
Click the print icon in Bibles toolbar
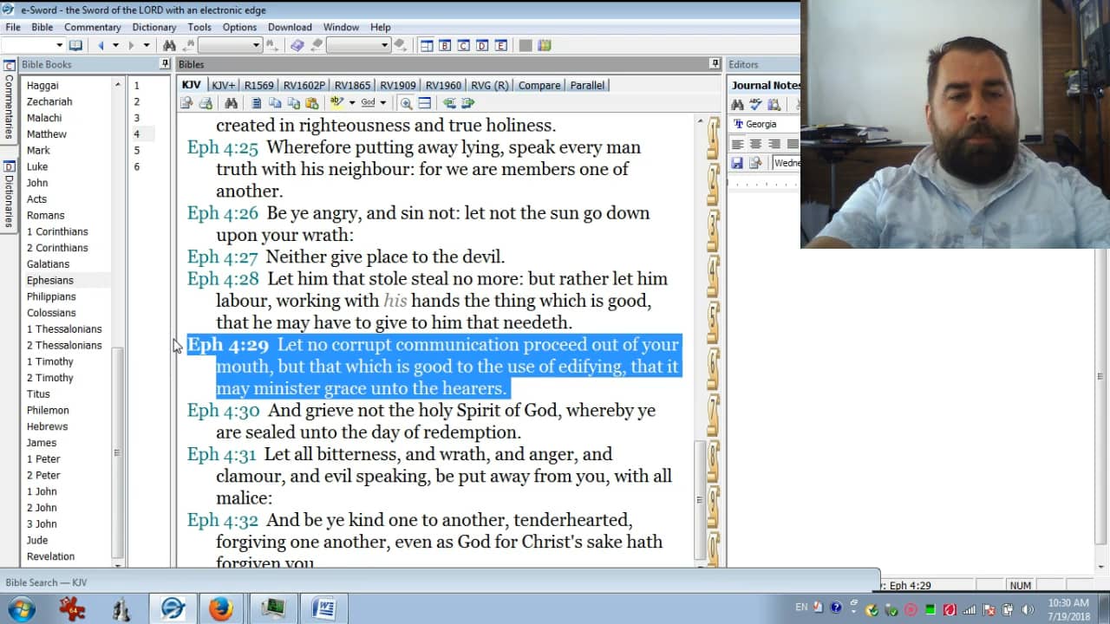click(x=206, y=103)
